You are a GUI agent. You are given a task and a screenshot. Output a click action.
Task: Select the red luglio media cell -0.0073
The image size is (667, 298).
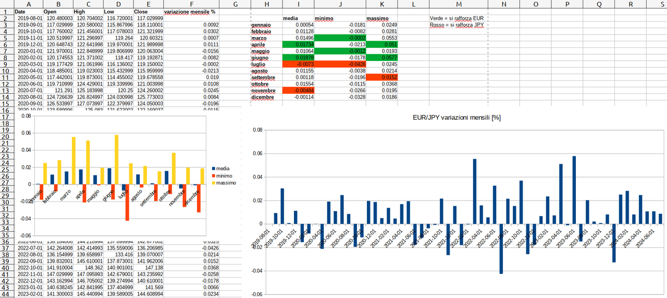coord(298,64)
